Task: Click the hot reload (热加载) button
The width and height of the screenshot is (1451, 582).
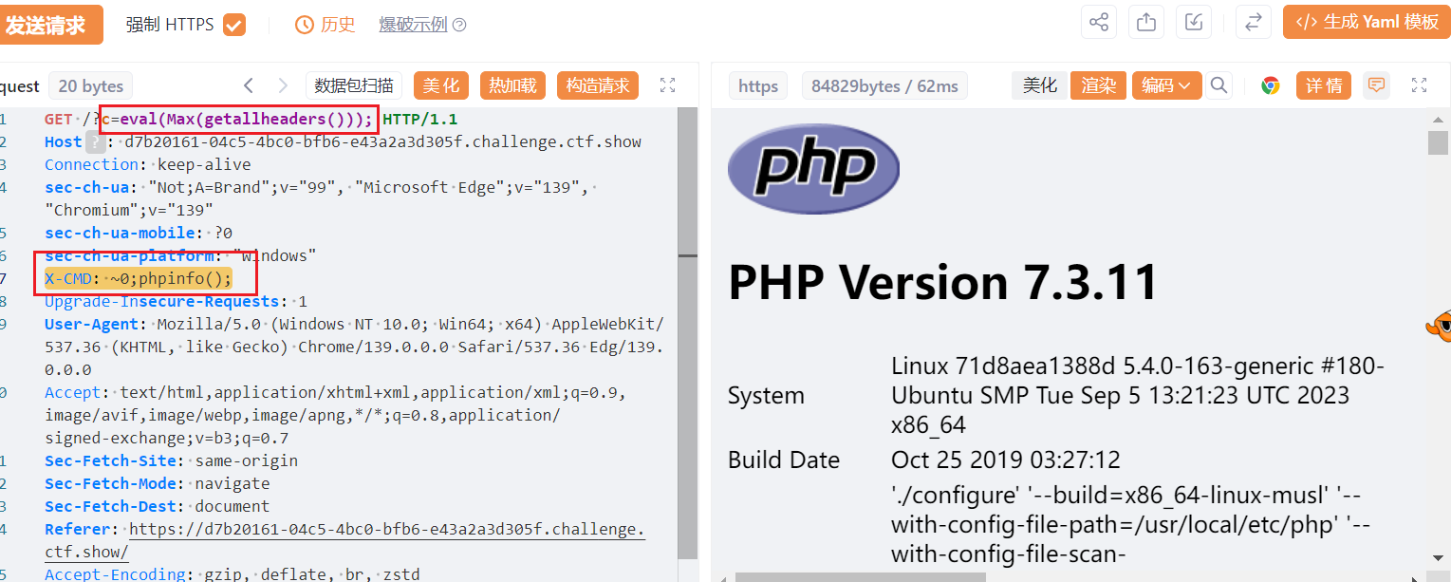Action: [512, 85]
